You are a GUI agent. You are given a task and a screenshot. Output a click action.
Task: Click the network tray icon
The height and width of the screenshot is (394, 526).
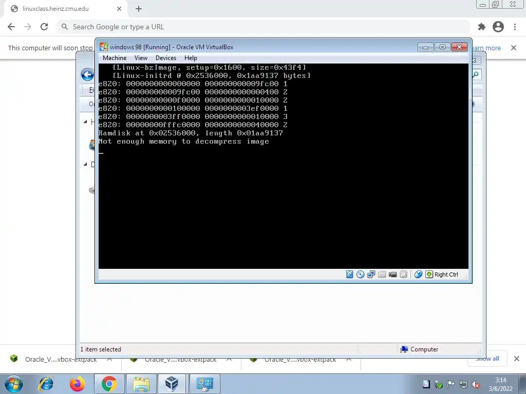pyautogui.click(x=463, y=384)
